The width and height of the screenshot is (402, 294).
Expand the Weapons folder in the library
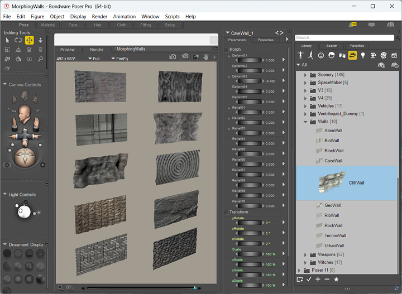click(305, 254)
